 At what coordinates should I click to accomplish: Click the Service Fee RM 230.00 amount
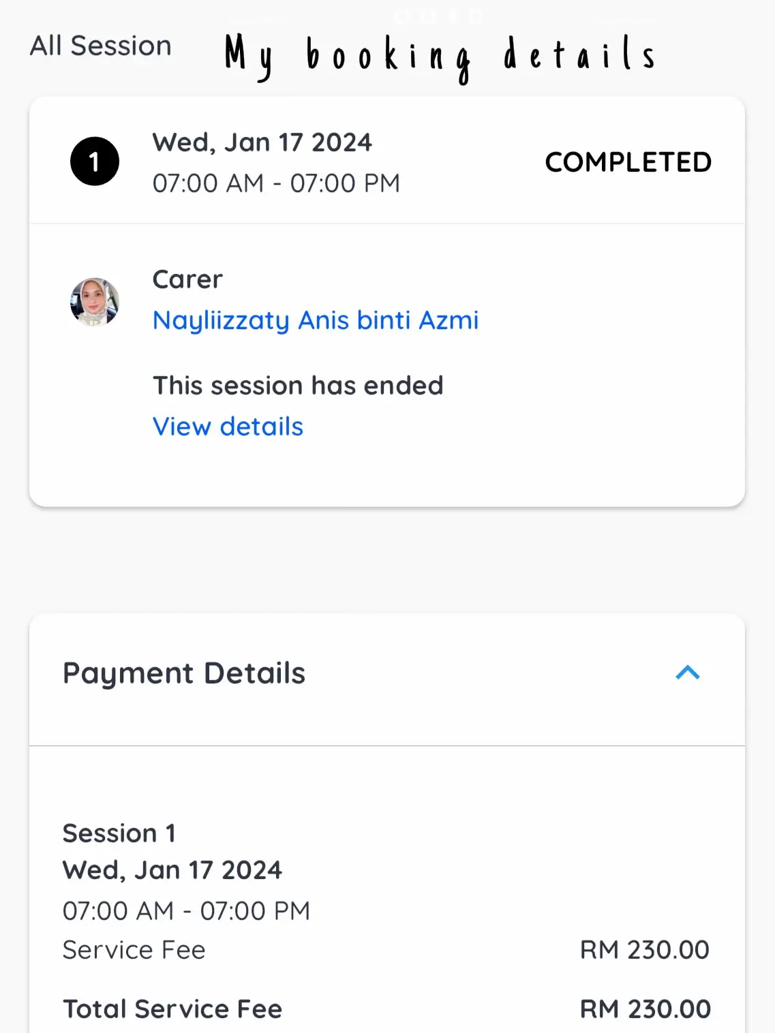(644, 950)
